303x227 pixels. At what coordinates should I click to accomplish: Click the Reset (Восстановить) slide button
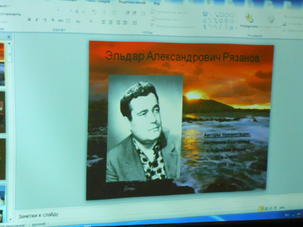point(11,14)
